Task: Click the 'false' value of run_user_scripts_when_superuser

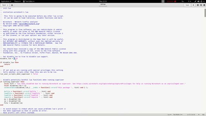Action: [x=35, y=74]
